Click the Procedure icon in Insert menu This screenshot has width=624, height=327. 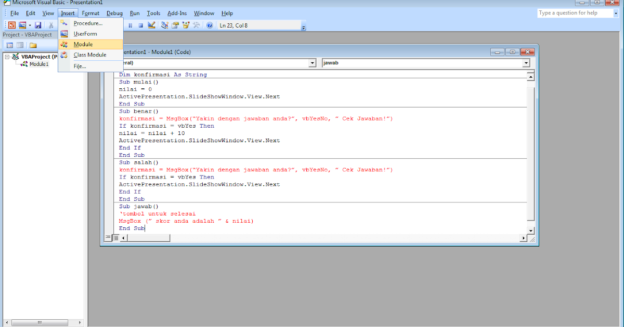[64, 23]
